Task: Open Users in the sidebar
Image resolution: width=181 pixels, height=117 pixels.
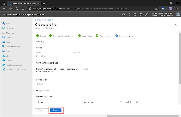Action: (x=6, y=56)
